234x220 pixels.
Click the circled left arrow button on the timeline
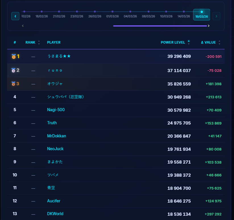(x=15, y=16)
